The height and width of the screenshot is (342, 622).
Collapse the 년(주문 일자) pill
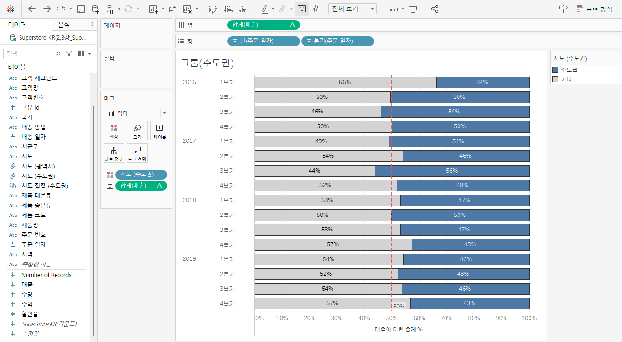[x=235, y=42]
